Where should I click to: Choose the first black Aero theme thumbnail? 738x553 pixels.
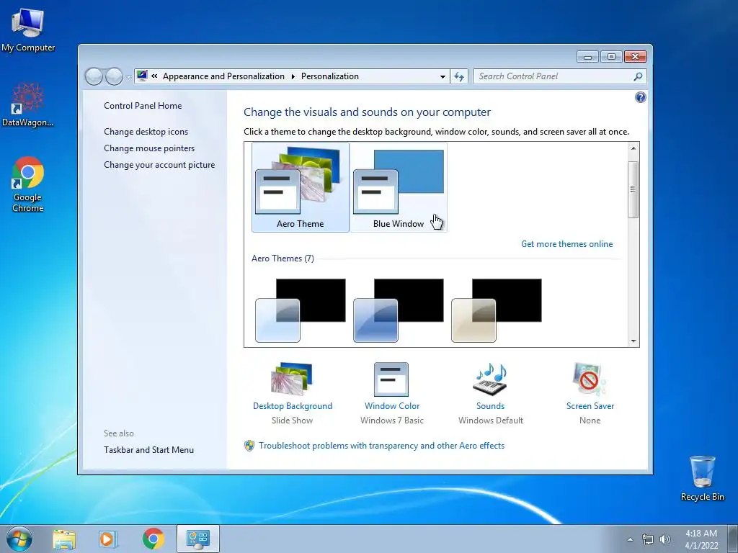301,310
